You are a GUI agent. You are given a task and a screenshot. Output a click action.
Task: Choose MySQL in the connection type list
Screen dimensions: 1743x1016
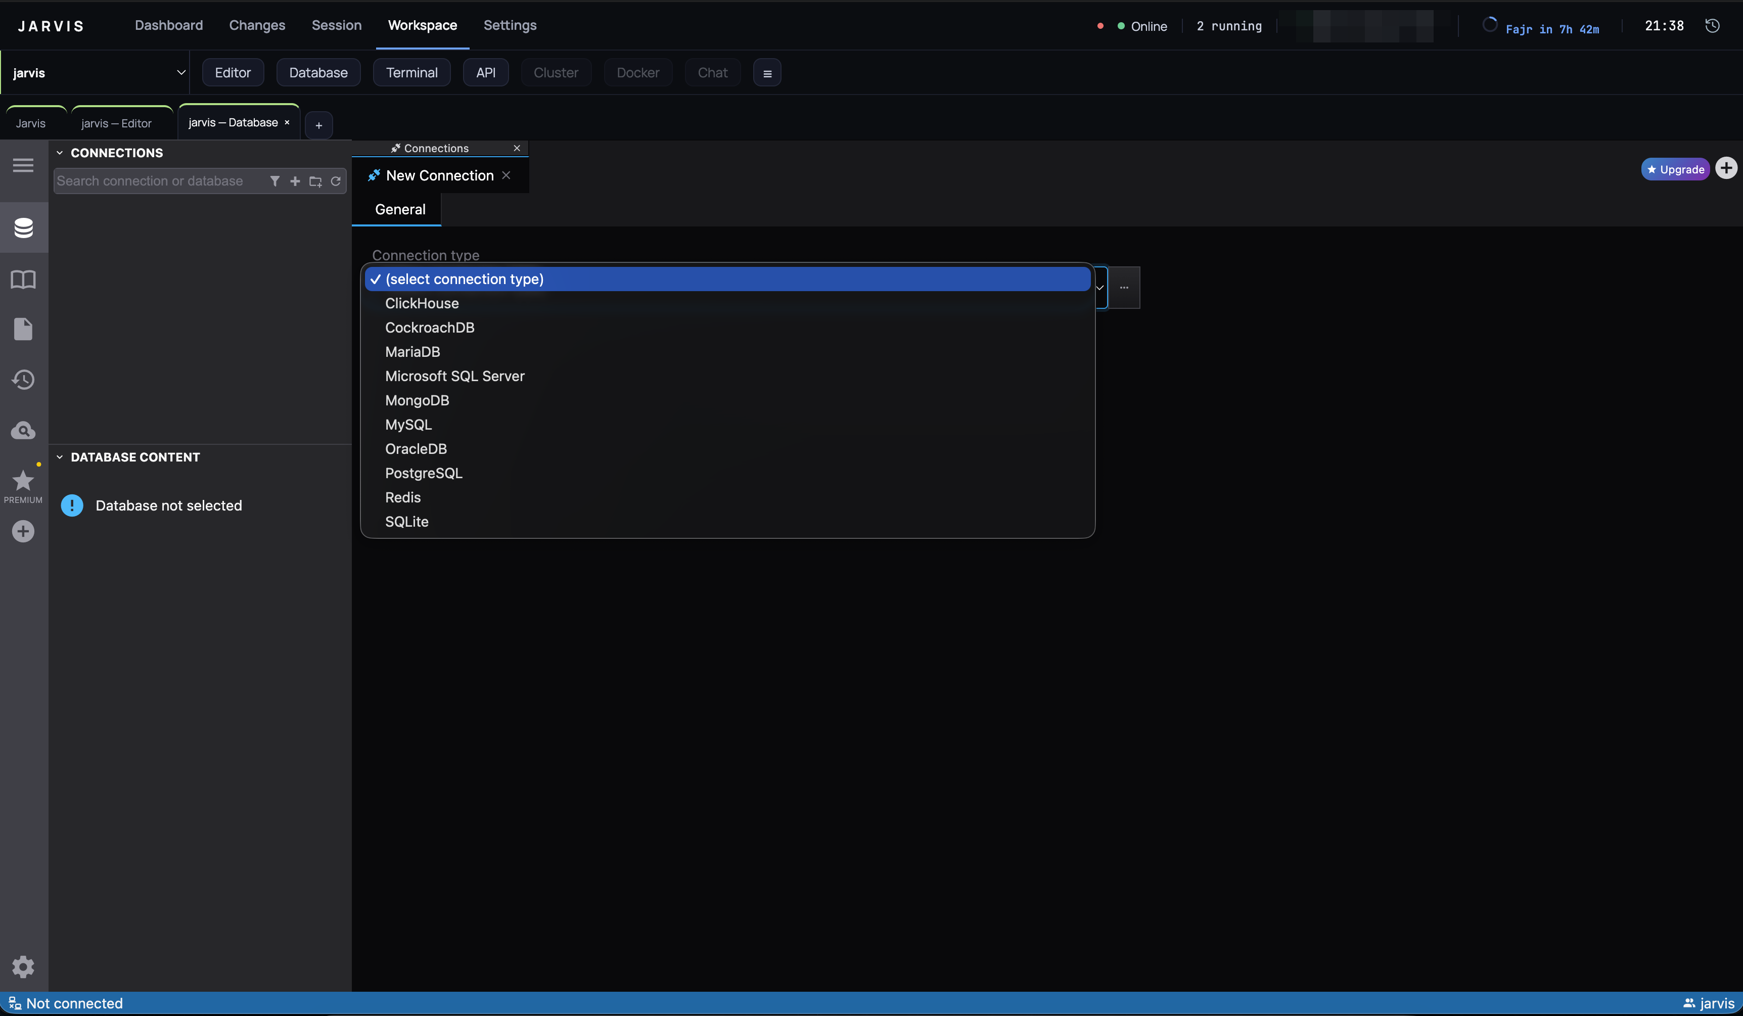point(727,425)
